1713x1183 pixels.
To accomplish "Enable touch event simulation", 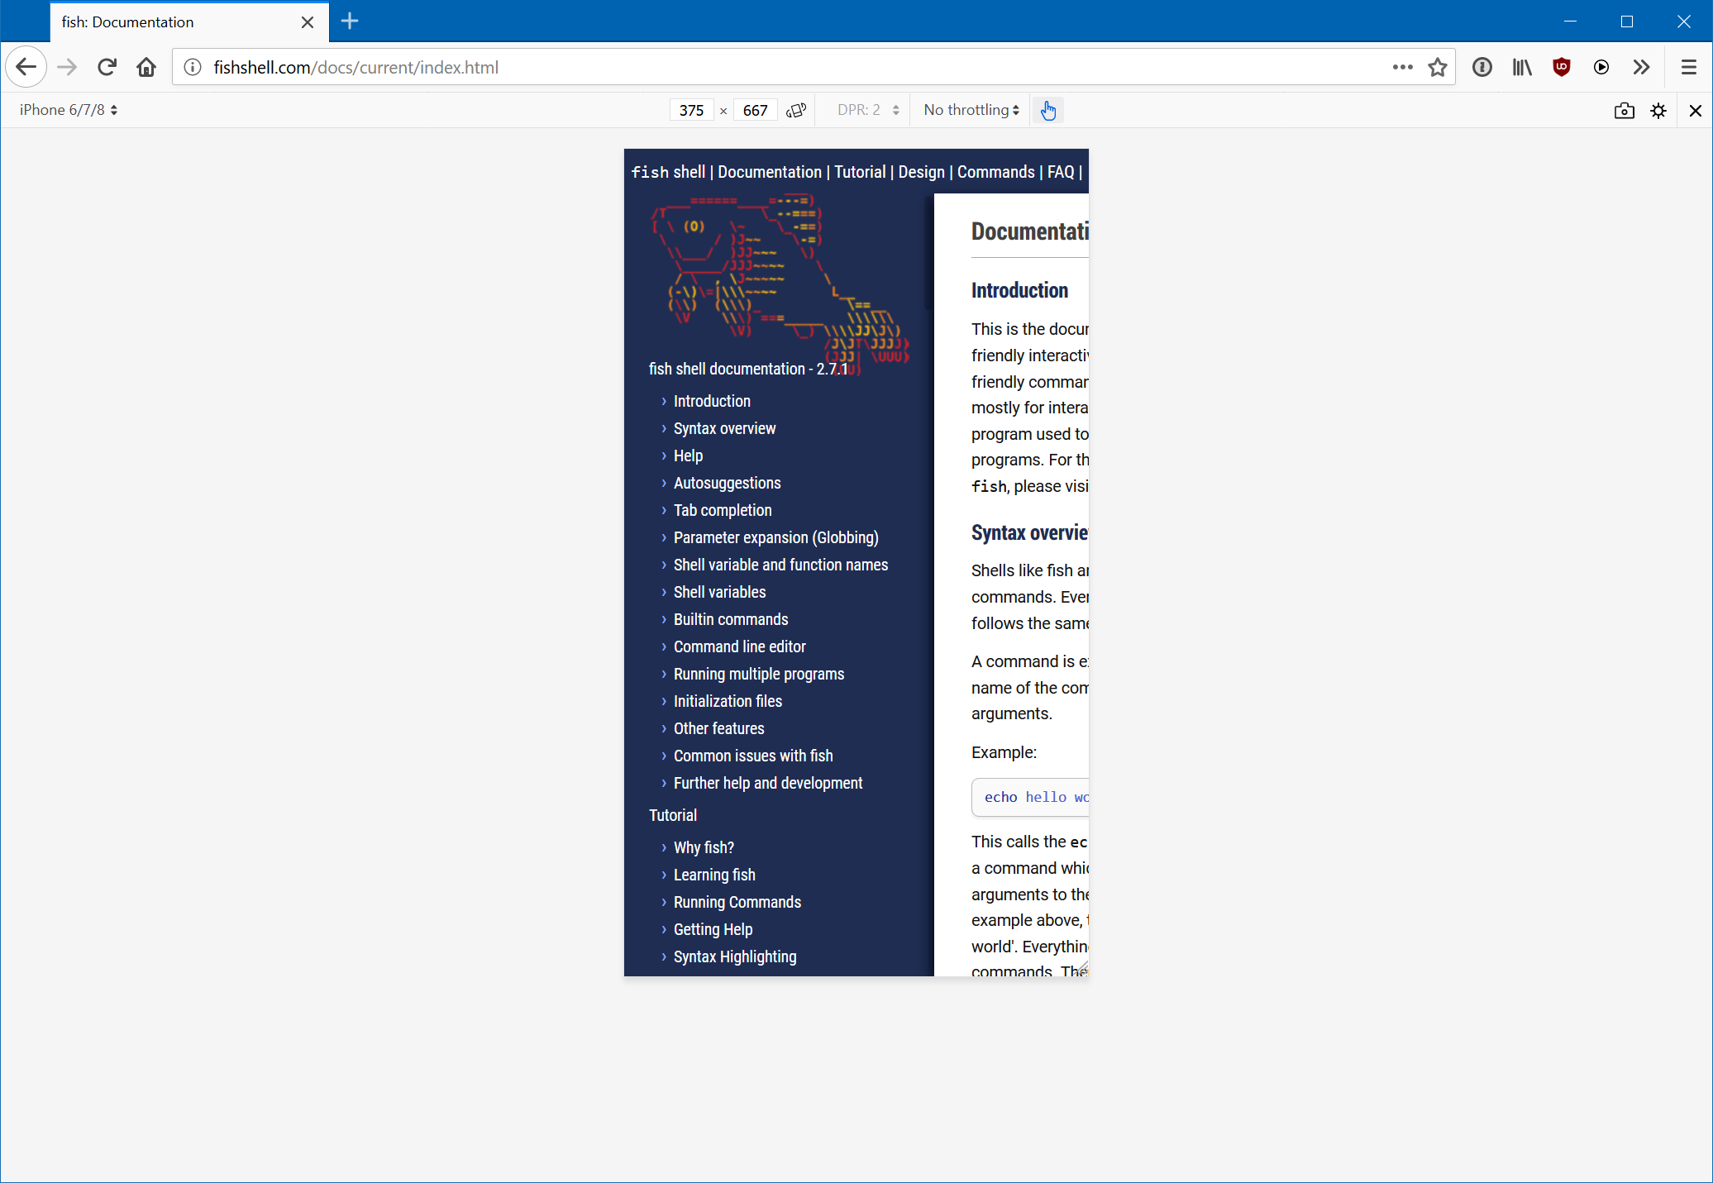I will (x=1047, y=109).
